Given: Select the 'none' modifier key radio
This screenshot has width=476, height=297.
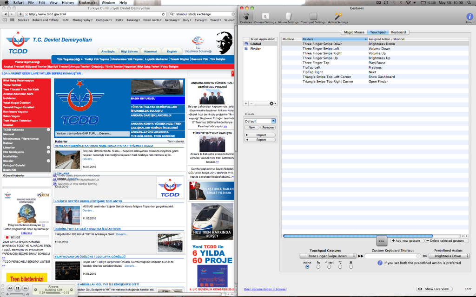Looking at the screenshot, I should click(307, 267).
